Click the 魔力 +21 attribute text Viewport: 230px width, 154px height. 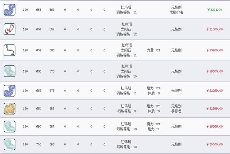[153, 124]
